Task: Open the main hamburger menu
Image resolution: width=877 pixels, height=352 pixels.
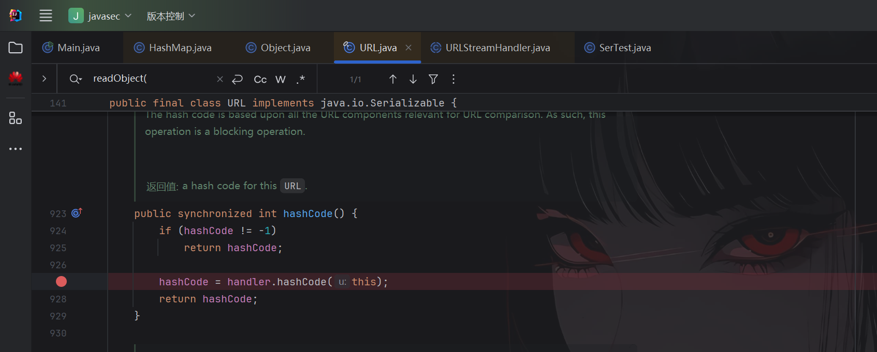Action: click(46, 16)
